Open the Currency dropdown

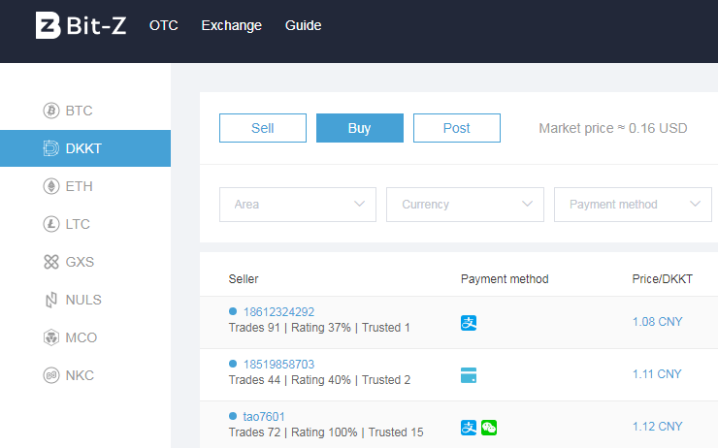point(465,205)
